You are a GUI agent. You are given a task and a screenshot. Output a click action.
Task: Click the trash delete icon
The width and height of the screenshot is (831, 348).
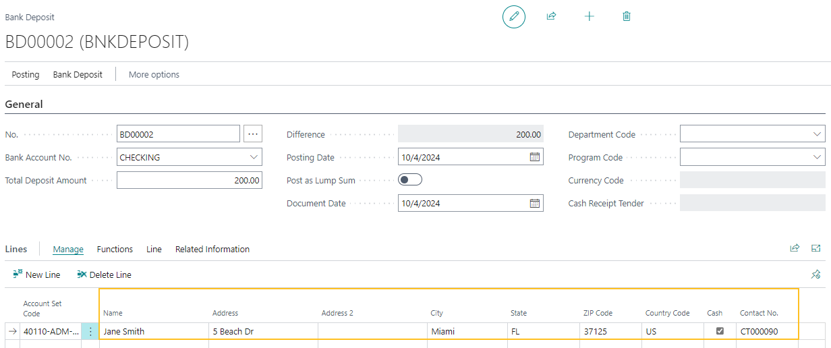tap(627, 16)
